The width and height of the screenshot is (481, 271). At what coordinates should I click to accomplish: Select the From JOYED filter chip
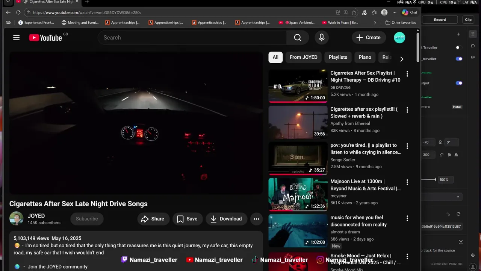pos(303,57)
